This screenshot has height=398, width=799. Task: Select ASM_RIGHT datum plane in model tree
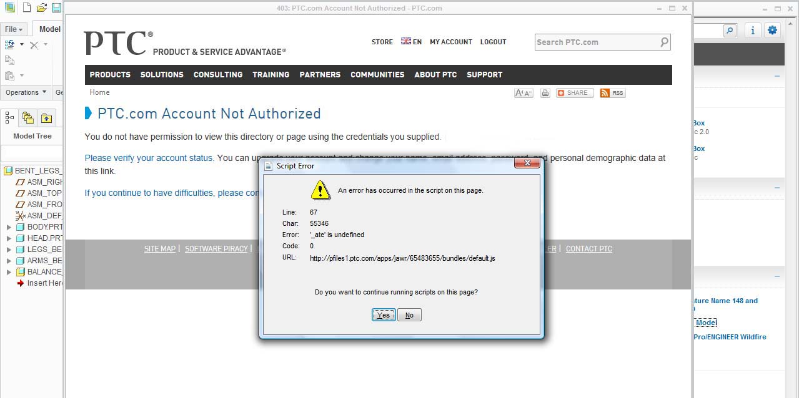(39, 182)
